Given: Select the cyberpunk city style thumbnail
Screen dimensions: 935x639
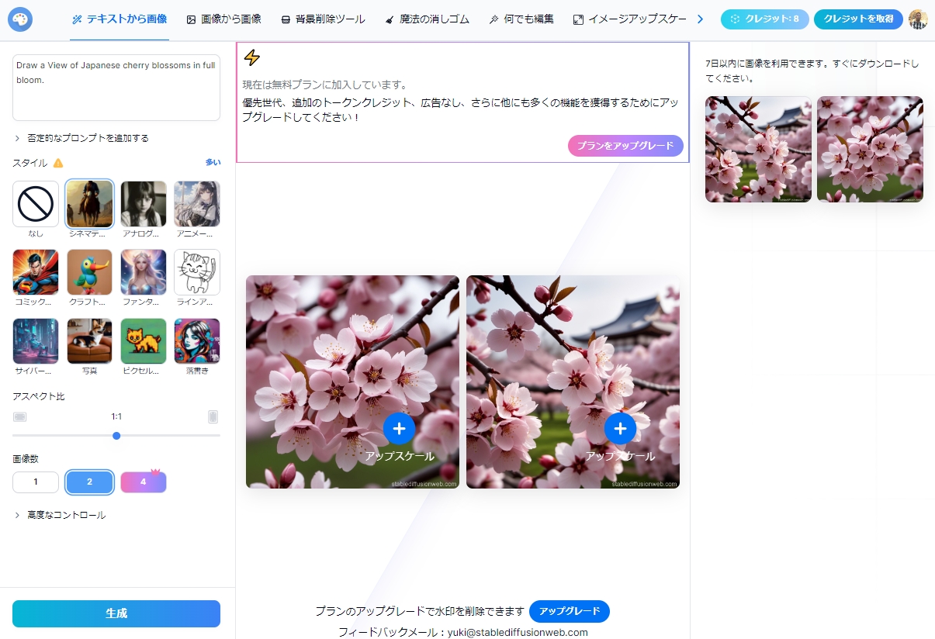Looking at the screenshot, I should click(36, 341).
